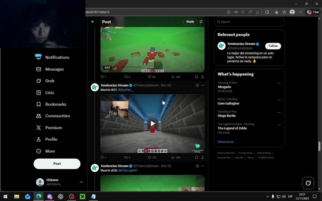Image resolution: width=322 pixels, height=201 pixels.
Task: Open the @ElTartajaHC mention link
Action: [128, 171]
